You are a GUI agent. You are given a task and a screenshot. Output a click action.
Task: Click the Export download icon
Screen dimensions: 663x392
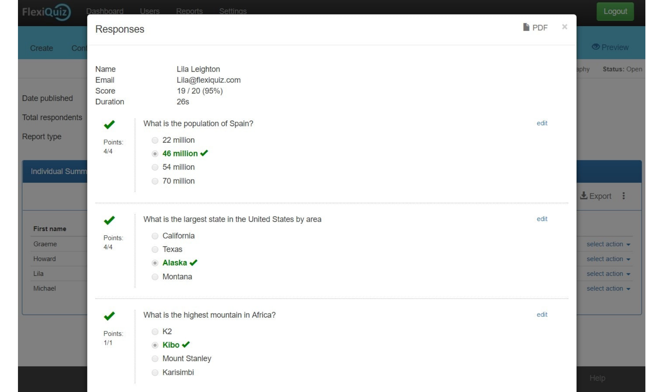584,196
